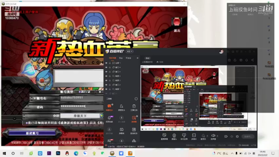Open the taskbar notification center
The image size is (279, 157).
tap(273, 153)
